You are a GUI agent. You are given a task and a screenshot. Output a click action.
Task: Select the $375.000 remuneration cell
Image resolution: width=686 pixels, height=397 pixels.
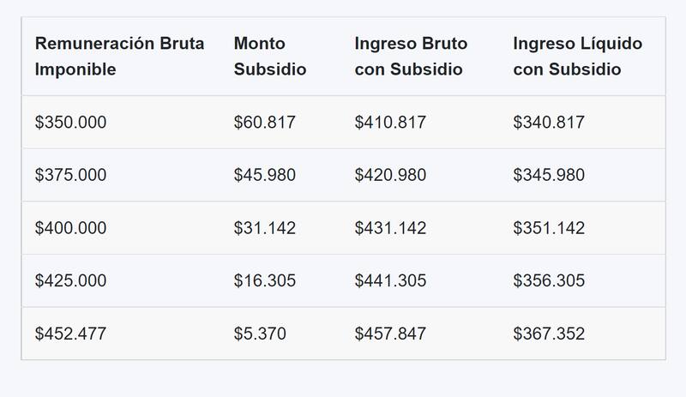[x=70, y=175]
